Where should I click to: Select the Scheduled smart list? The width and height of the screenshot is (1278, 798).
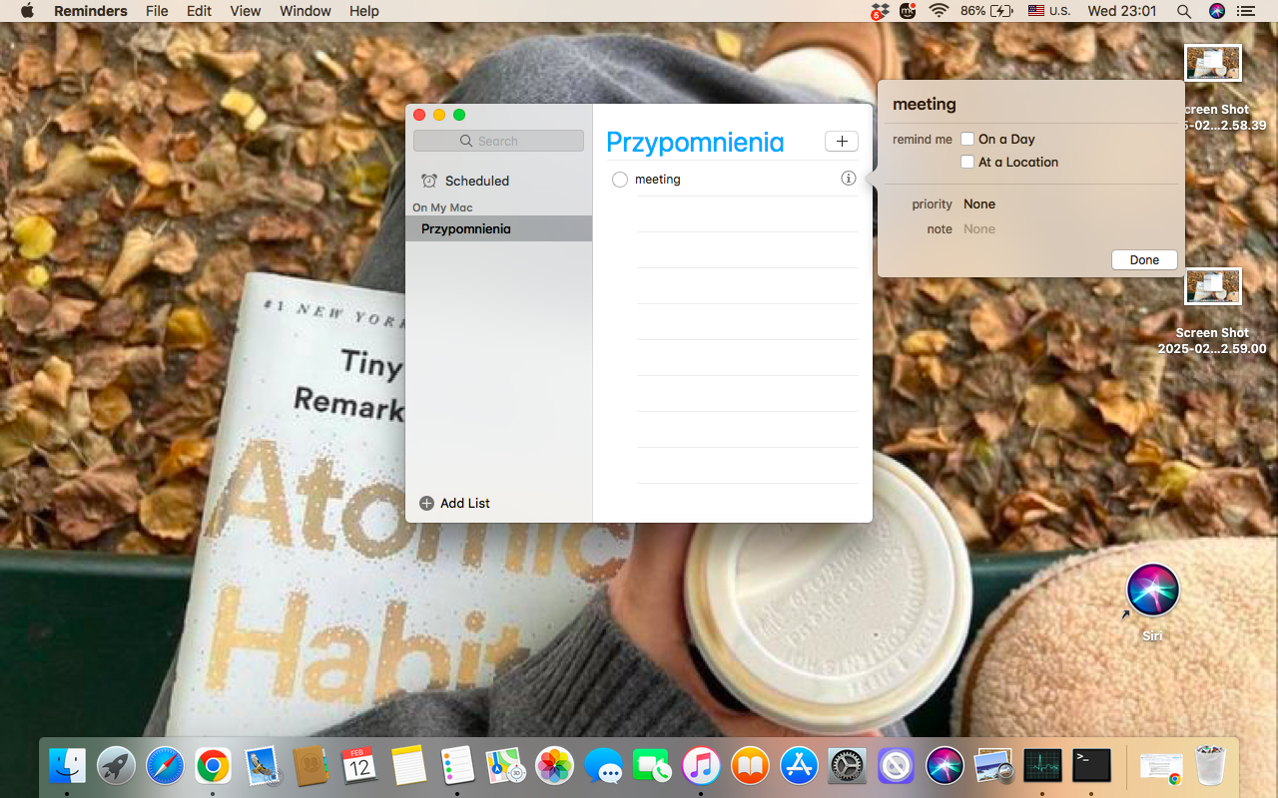point(476,181)
